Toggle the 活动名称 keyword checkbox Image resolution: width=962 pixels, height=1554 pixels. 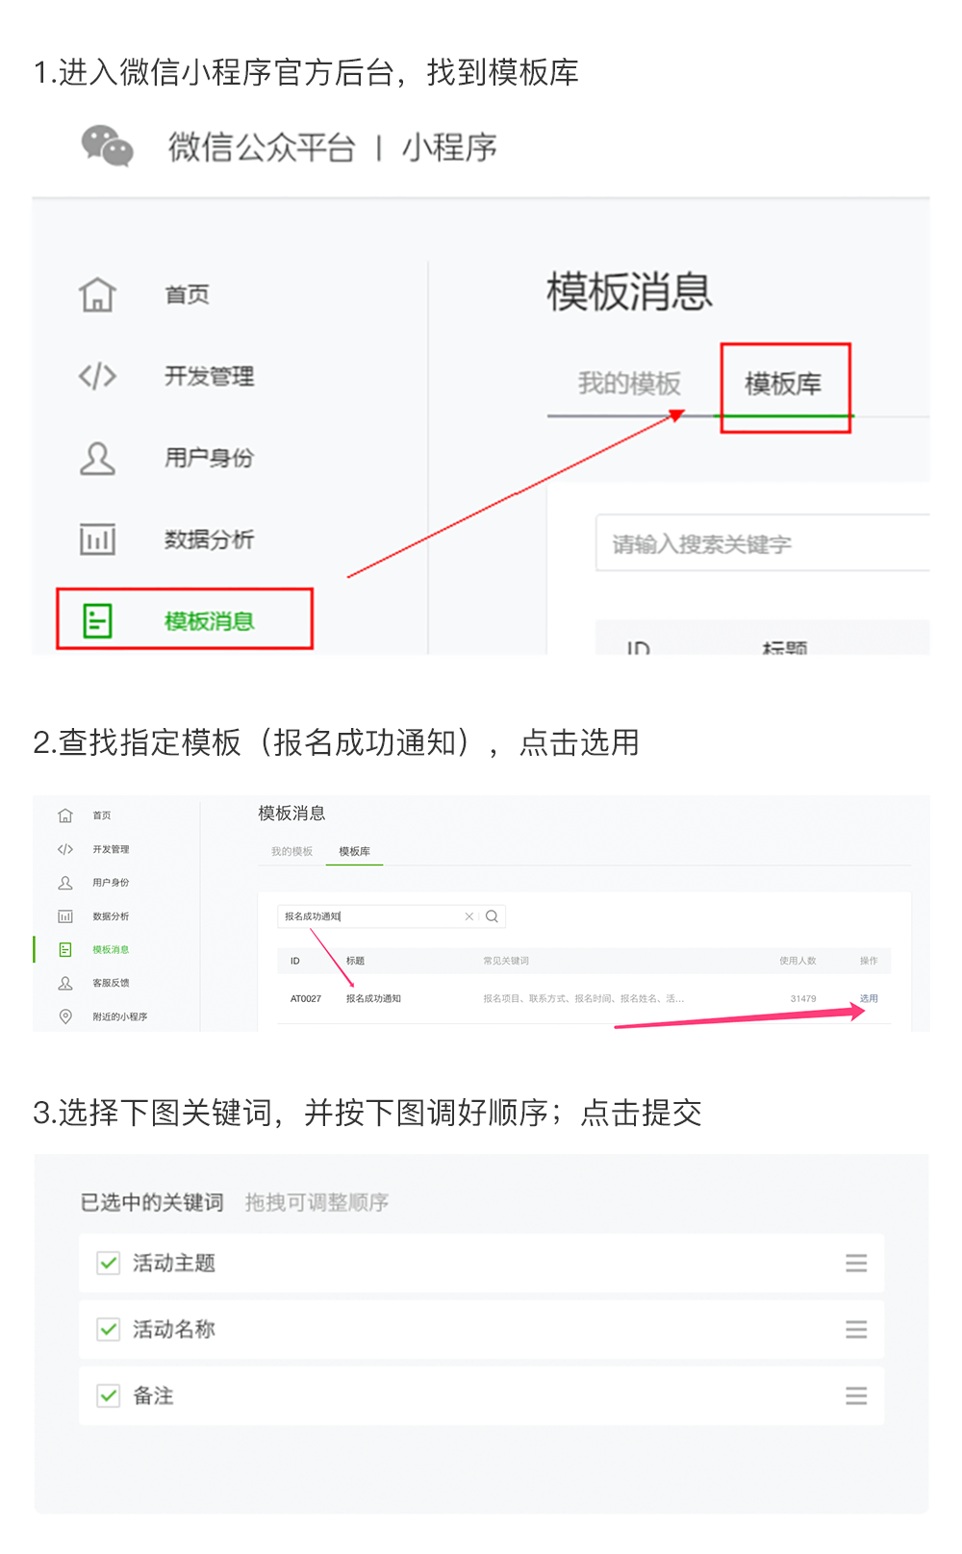(109, 1330)
